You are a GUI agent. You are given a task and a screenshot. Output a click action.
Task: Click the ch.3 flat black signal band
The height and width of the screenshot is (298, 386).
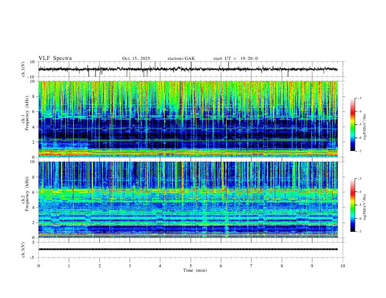[x=188, y=249]
